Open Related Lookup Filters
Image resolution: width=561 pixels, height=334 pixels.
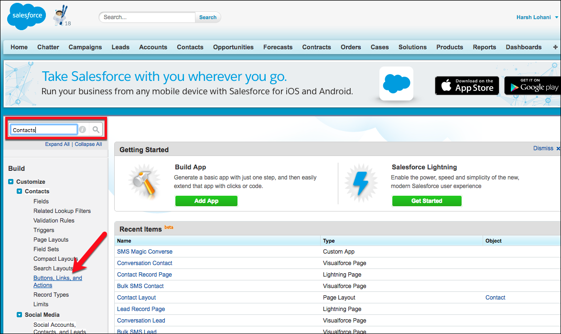62,211
